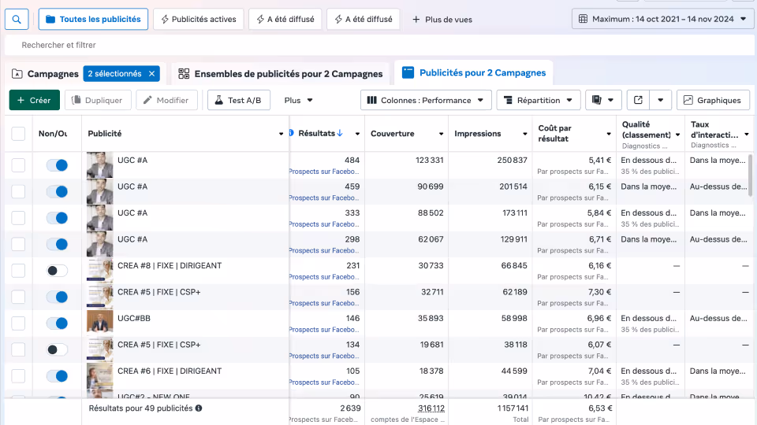Screen dimensions: 757x425
Task: Open the Répartition dropdown
Action: [539, 100]
